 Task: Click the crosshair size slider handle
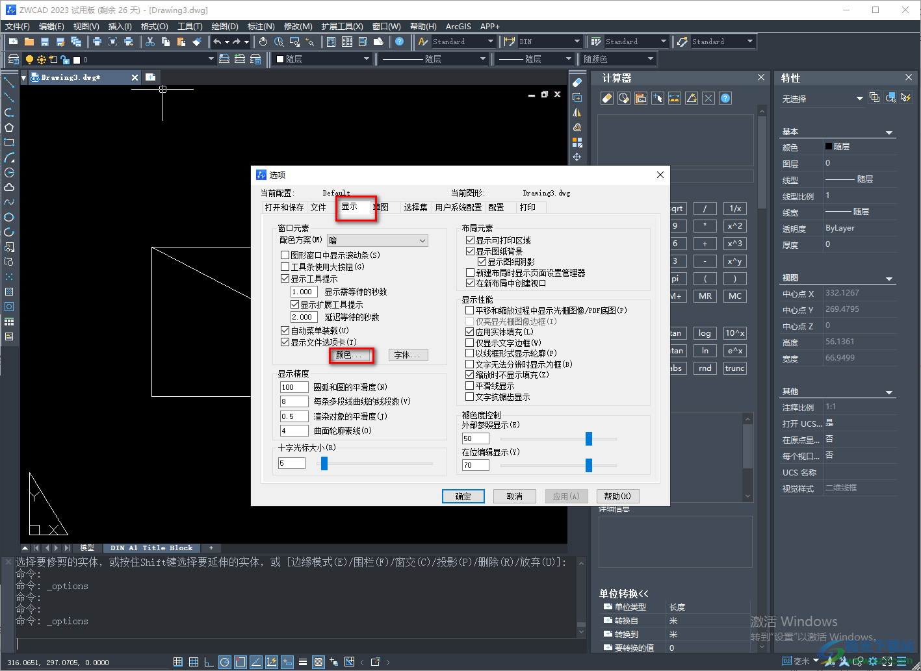point(324,463)
